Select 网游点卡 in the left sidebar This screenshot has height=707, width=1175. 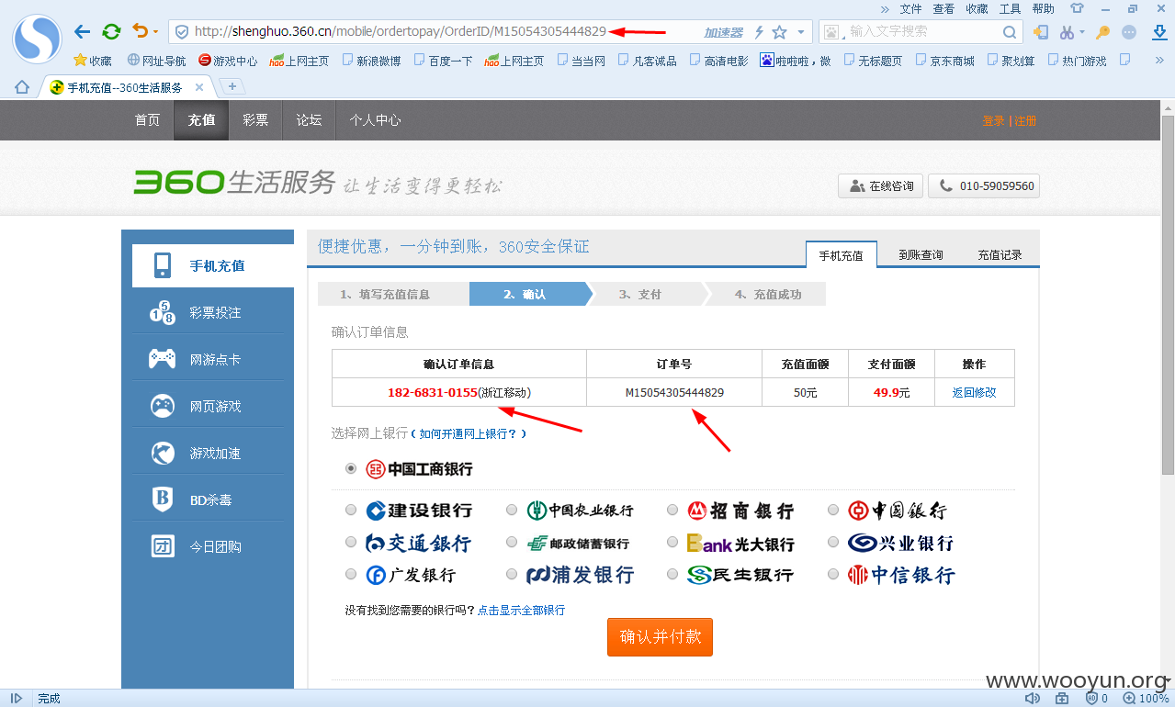pos(208,359)
